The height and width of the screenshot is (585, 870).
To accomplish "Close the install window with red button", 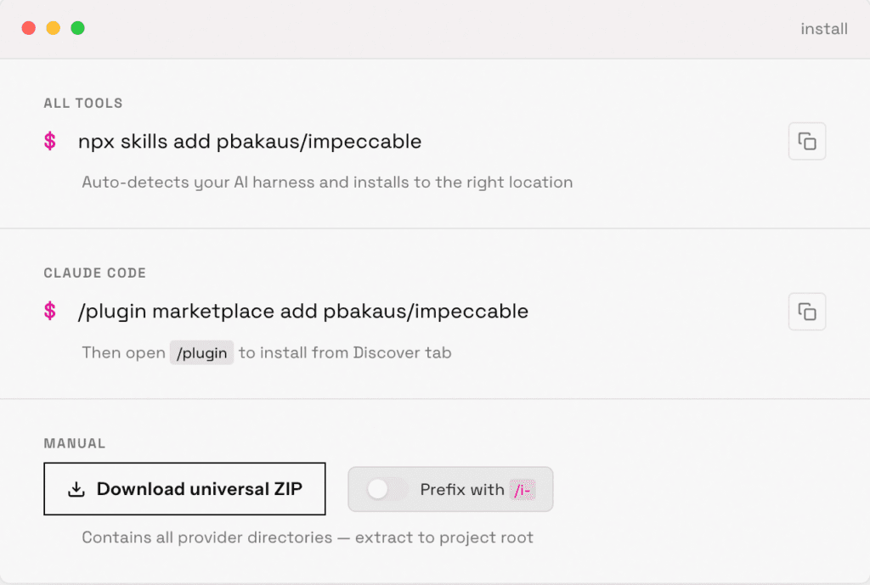I will (x=29, y=28).
